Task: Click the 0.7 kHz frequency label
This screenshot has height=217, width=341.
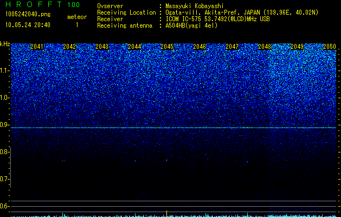Action: (x=4, y=179)
